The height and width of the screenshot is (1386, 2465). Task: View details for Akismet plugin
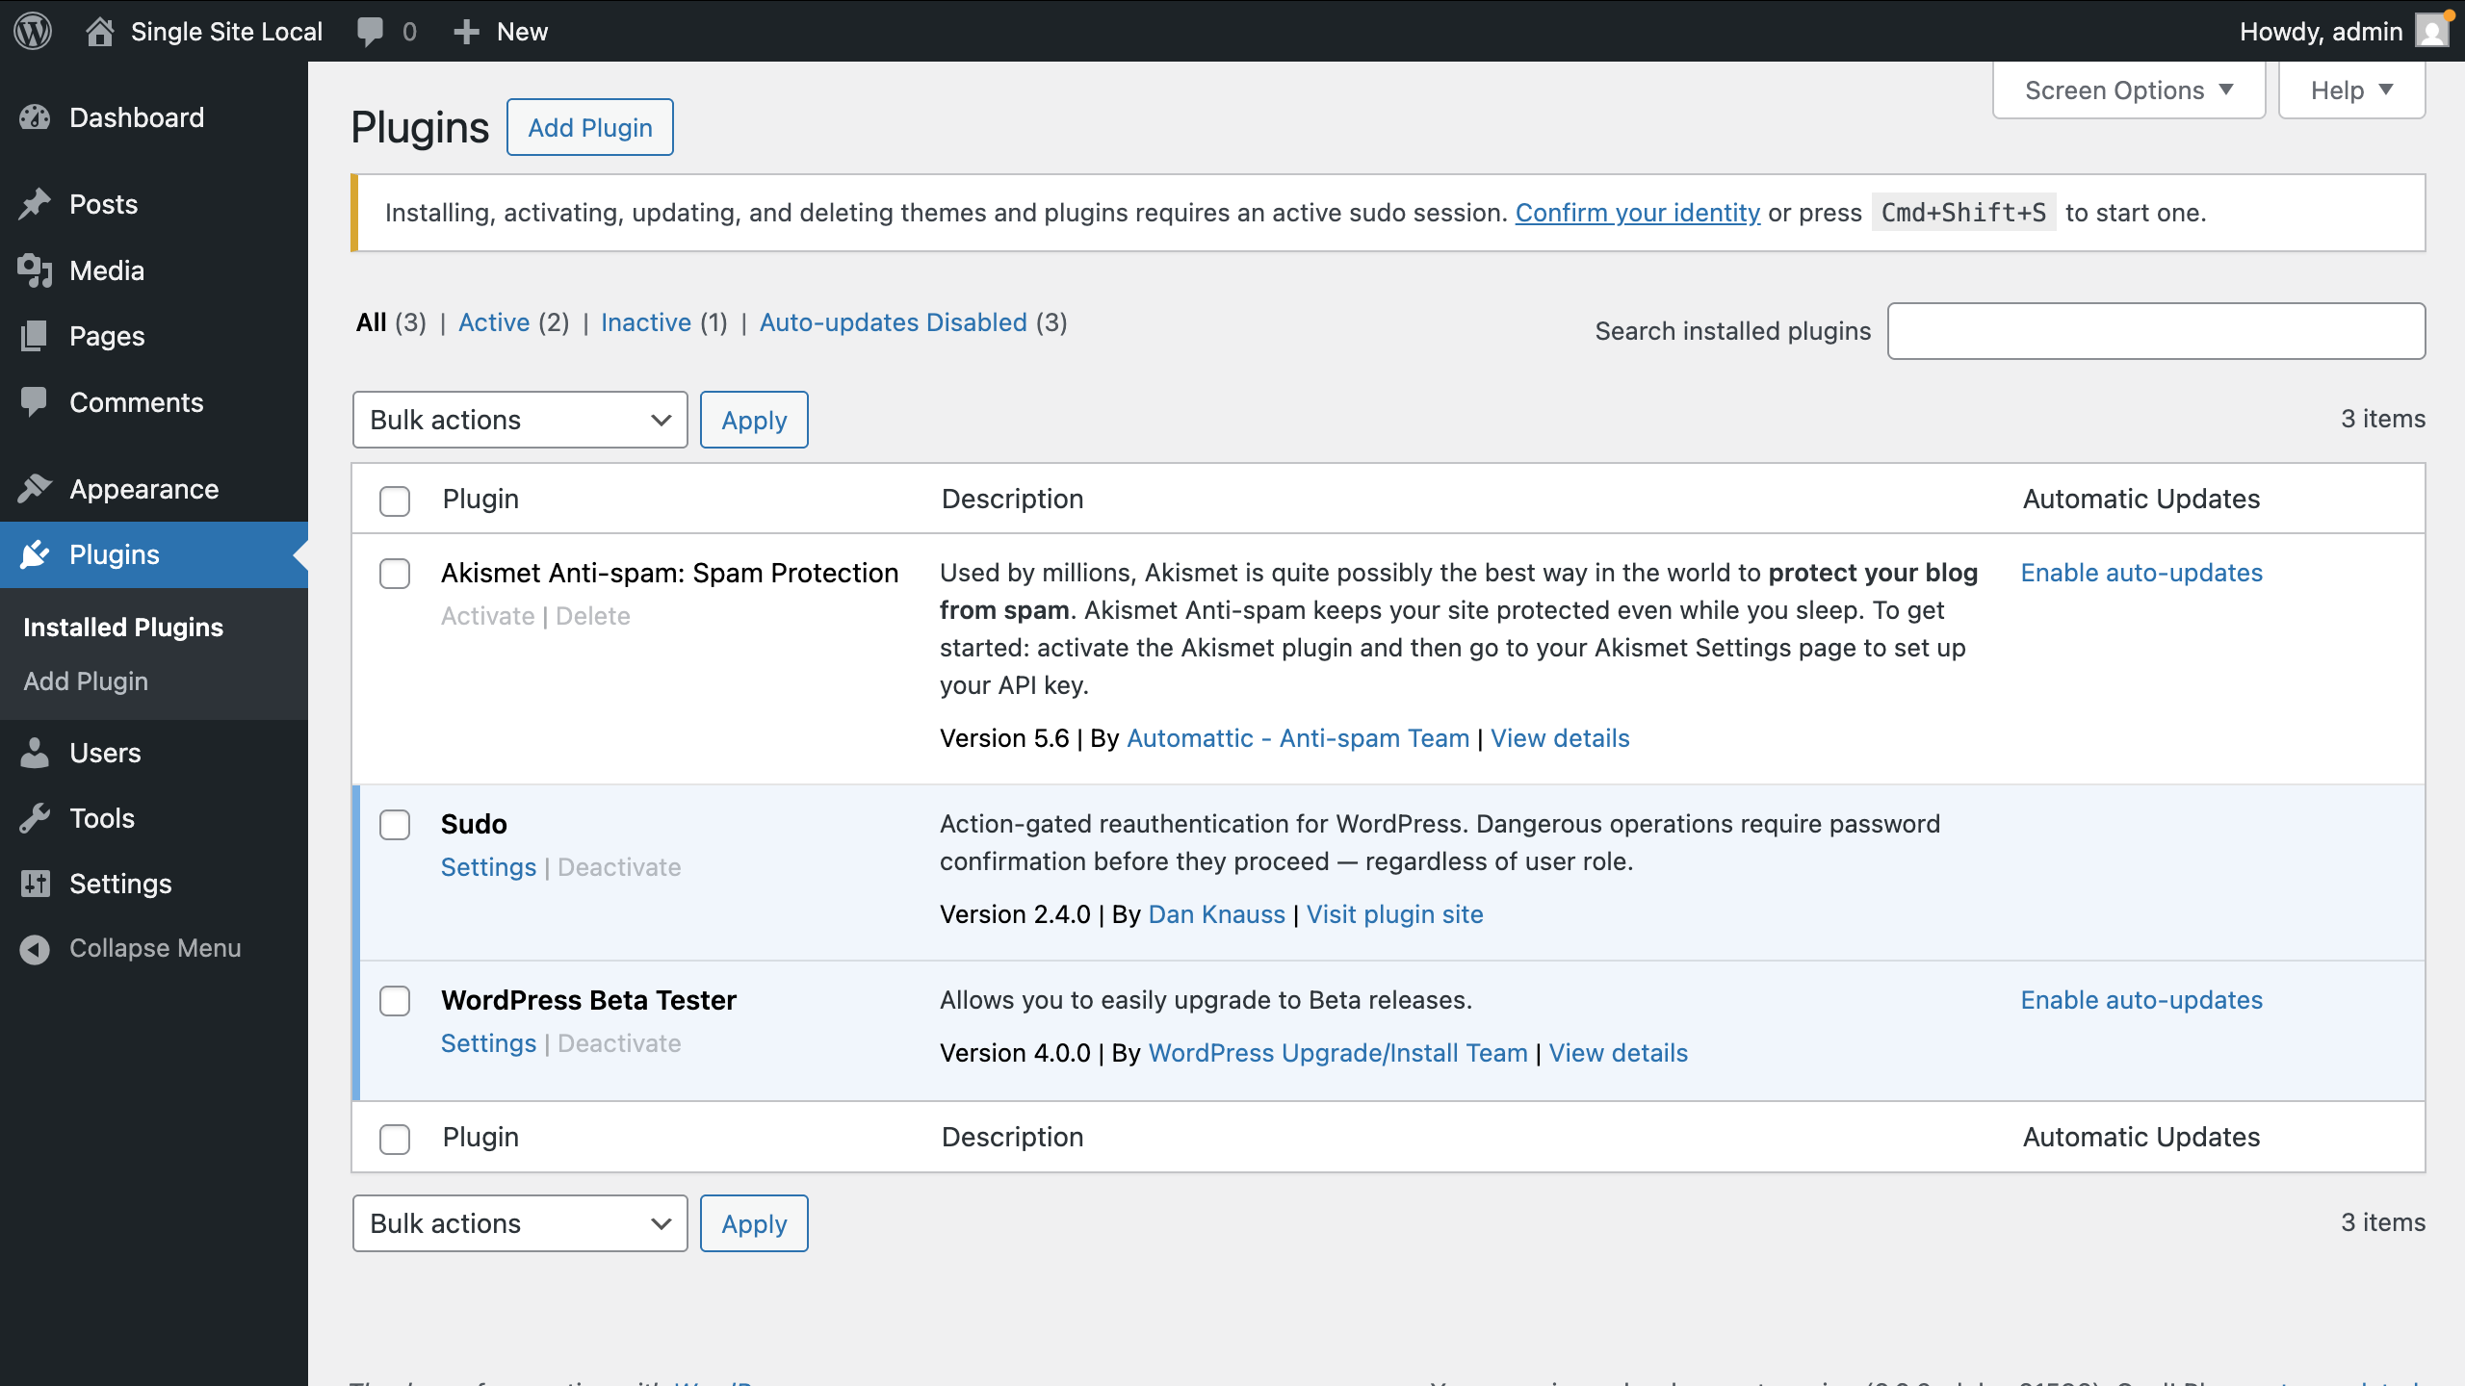pyautogui.click(x=1560, y=738)
